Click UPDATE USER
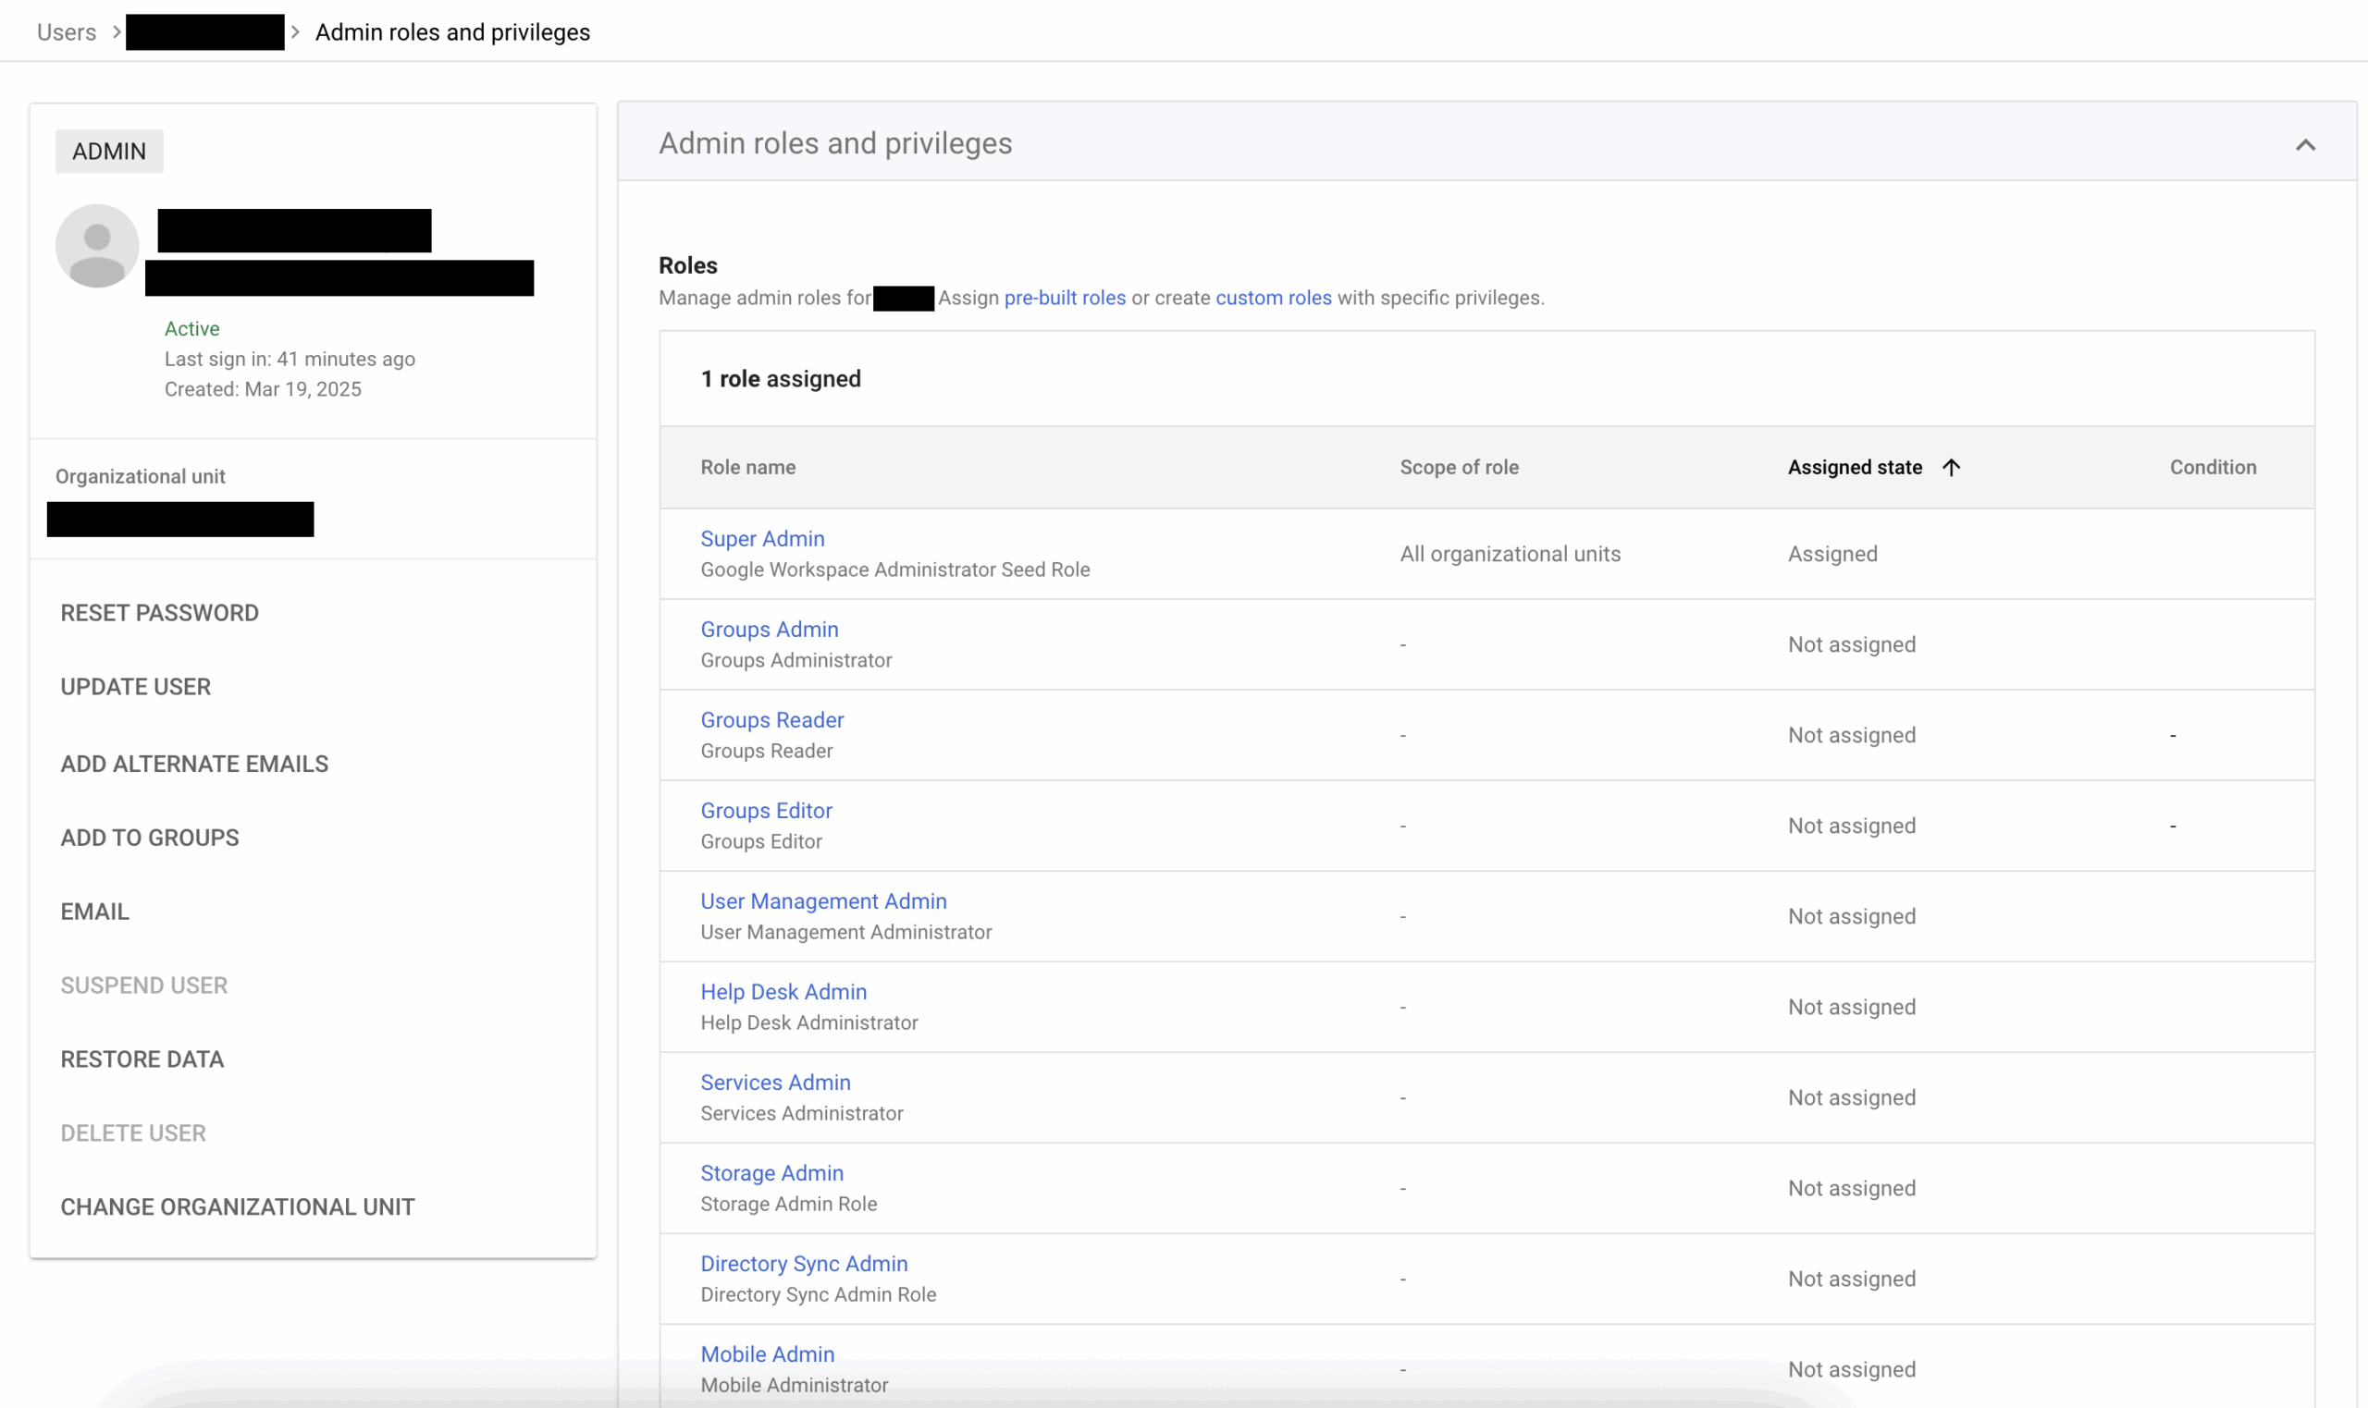 point(136,687)
